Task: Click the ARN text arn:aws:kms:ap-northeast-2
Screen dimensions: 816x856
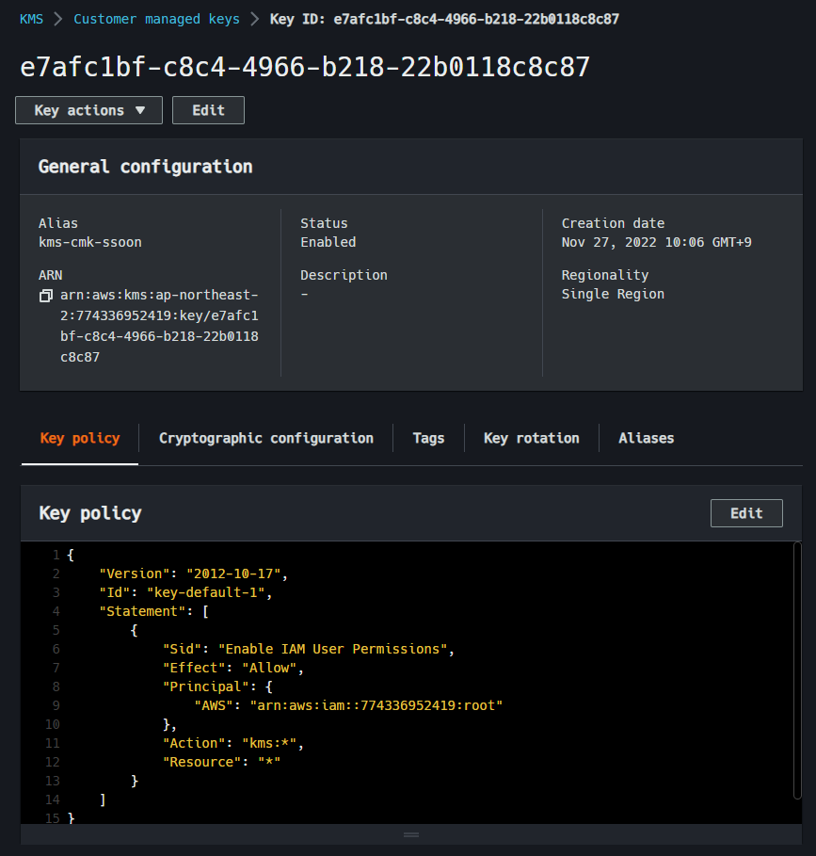Action: point(159,326)
